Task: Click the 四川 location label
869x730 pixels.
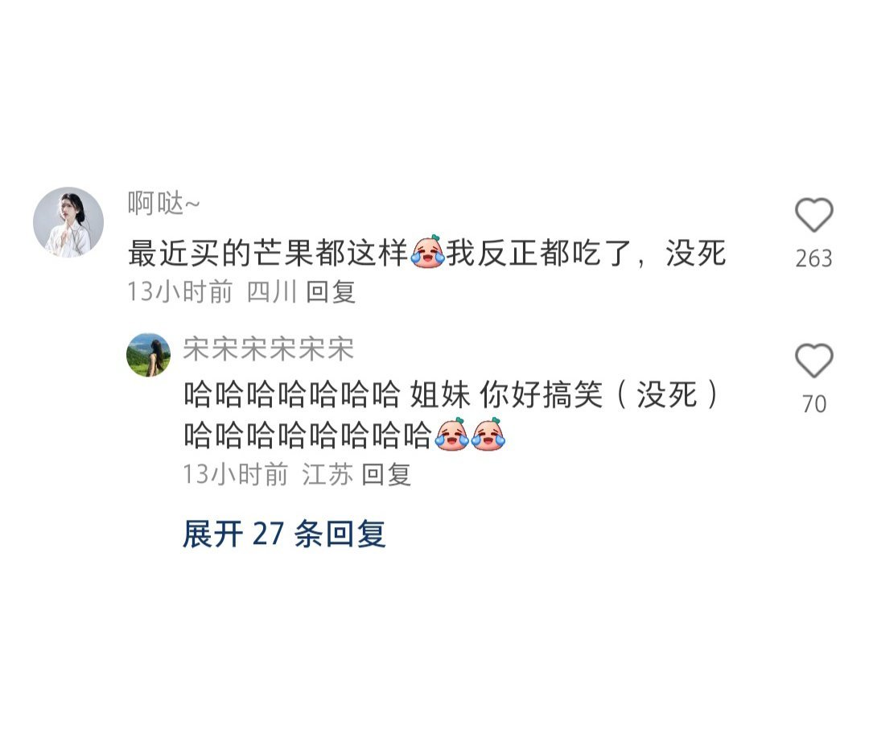Action: [272, 291]
